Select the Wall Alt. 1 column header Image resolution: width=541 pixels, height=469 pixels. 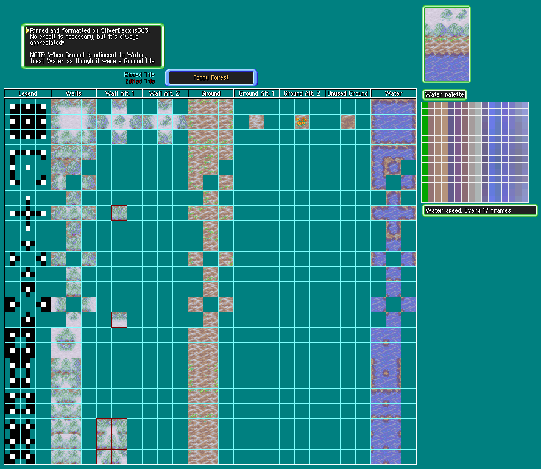pos(119,93)
